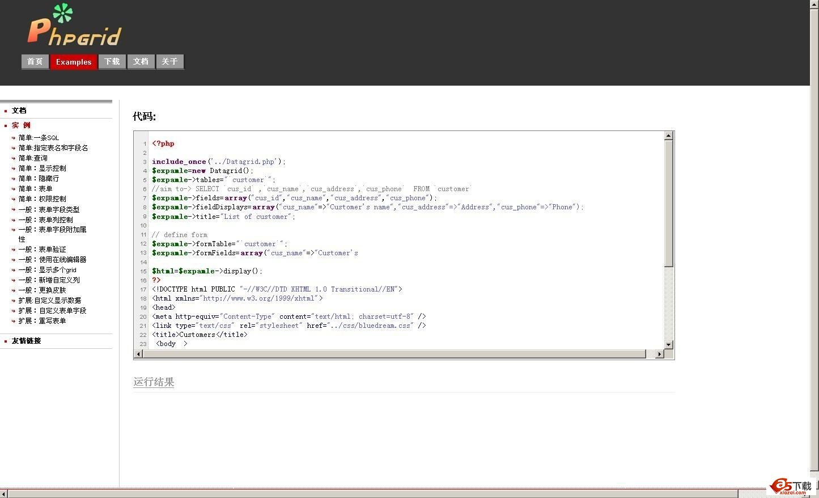Open the 一般：更换皮肤 example link
Viewport: 819px width, 498px height.
(x=42, y=290)
